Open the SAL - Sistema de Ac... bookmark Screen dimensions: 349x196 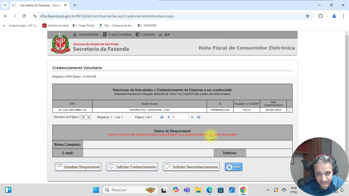point(116,25)
